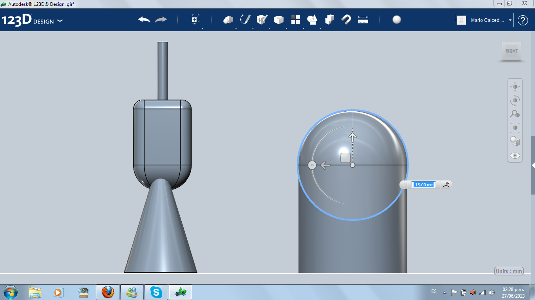Click the 123D Design taskbar button
Image resolution: width=535 pixels, height=300 pixels.
pos(181,292)
